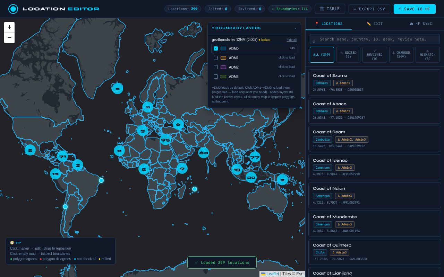The width and height of the screenshot is (444, 277).
Task: Enable the ADM1 boundary layer checkbox
Action: tap(216, 58)
